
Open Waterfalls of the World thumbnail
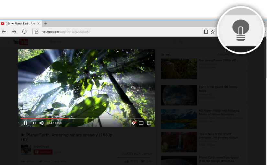pyautogui.click(x=179, y=142)
